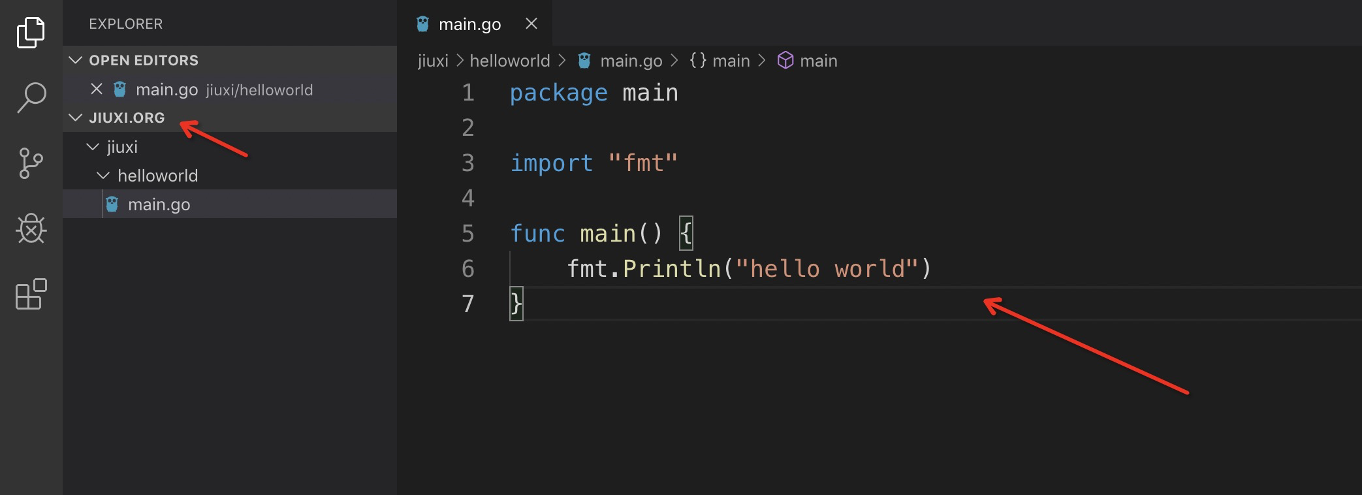
Task: Close the main.go editor tab
Action: pos(531,24)
